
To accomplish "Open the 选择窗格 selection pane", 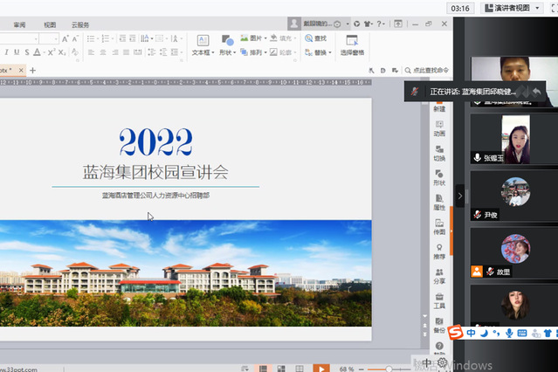I will [352, 45].
